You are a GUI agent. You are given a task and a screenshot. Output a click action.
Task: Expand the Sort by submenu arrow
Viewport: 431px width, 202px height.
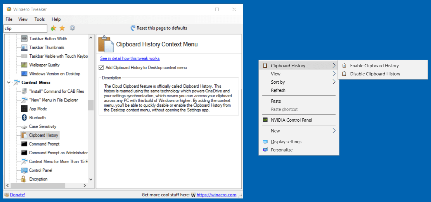pyautogui.click(x=334, y=82)
